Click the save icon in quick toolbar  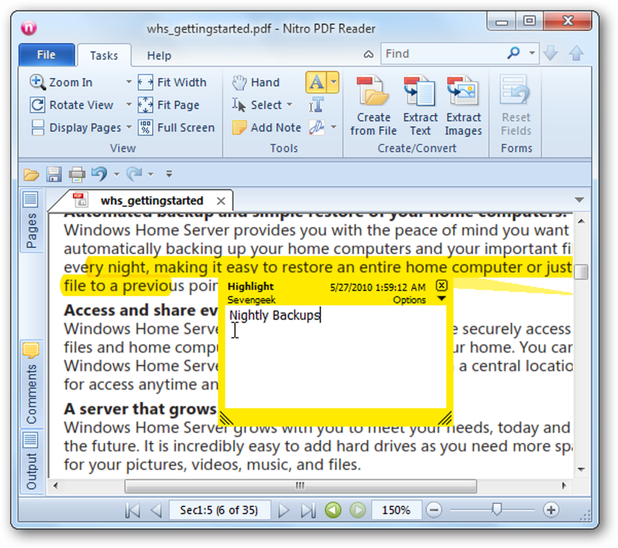coord(54,174)
